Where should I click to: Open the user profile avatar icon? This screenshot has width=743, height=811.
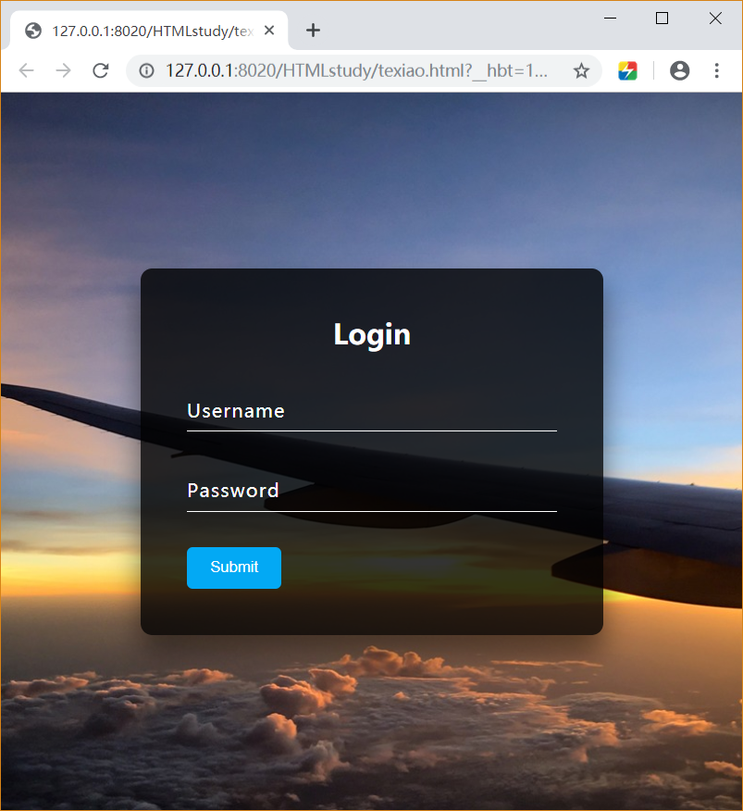tap(679, 70)
